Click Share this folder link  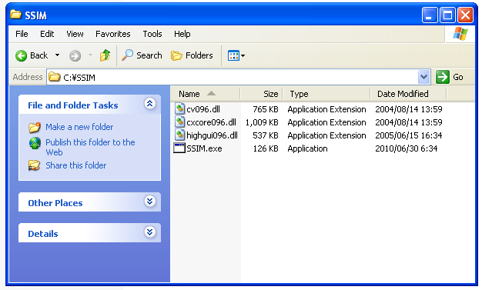[76, 165]
